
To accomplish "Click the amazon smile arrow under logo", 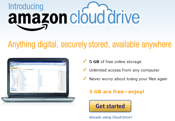I will coord(32,27).
